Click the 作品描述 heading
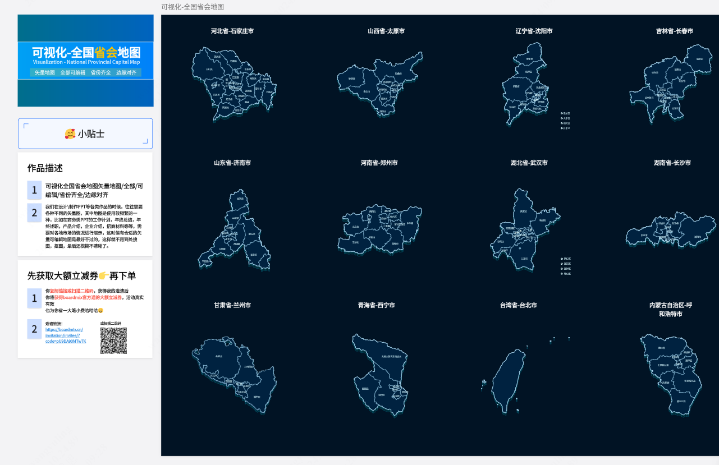This screenshot has height=465, width=719. pyautogui.click(x=45, y=168)
